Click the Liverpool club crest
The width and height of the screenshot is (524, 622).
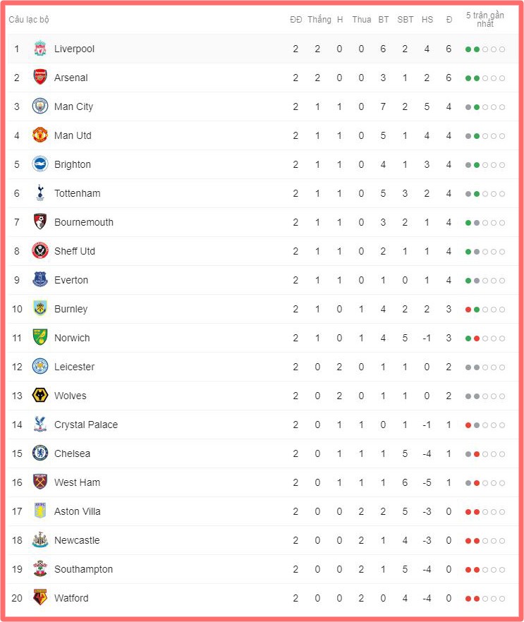click(x=40, y=49)
